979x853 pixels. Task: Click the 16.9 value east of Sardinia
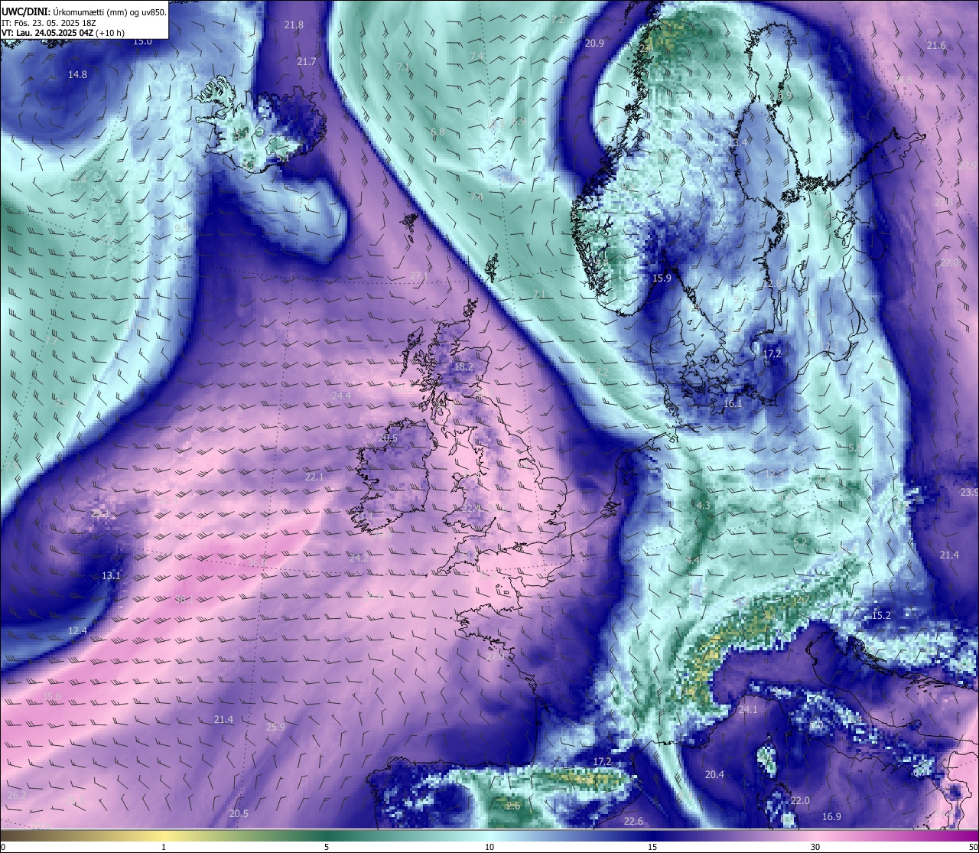831,817
